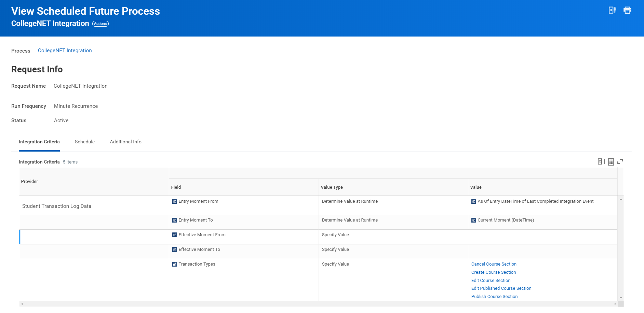644x313 pixels.
Task: Click the table's scroll up arrow
Action: 621,199
